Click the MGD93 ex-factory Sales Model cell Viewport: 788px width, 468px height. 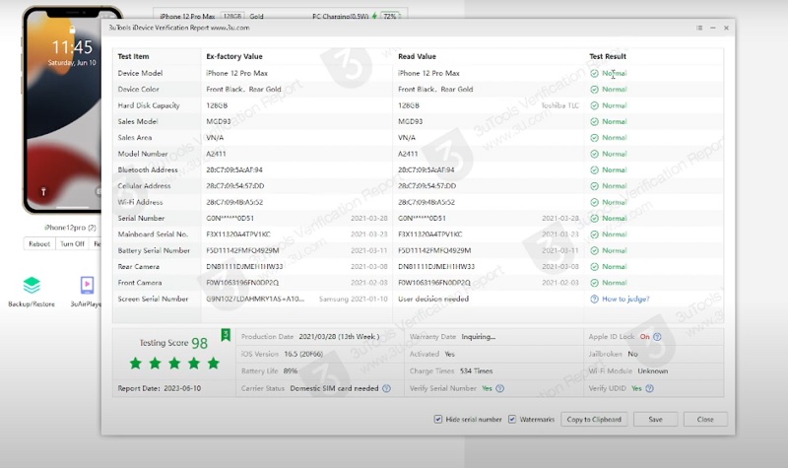(219, 121)
